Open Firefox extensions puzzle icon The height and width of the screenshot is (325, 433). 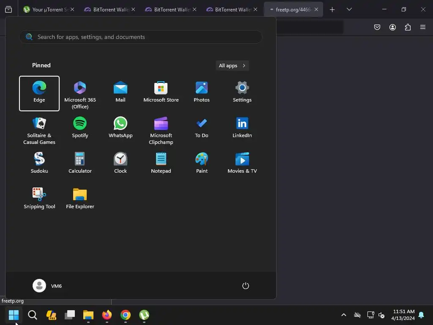click(408, 27)
